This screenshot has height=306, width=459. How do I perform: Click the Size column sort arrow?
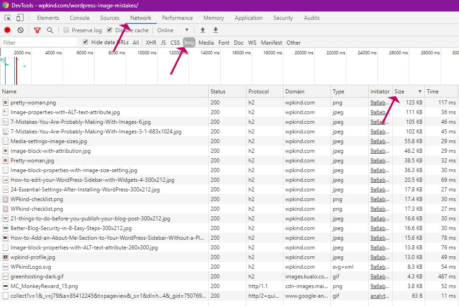click(x=420, y=92)
